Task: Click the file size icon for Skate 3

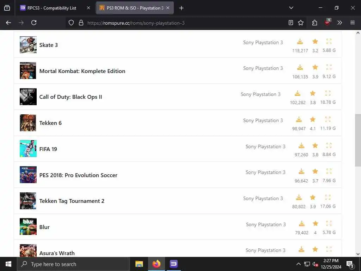Action: (x=329, y=42)
